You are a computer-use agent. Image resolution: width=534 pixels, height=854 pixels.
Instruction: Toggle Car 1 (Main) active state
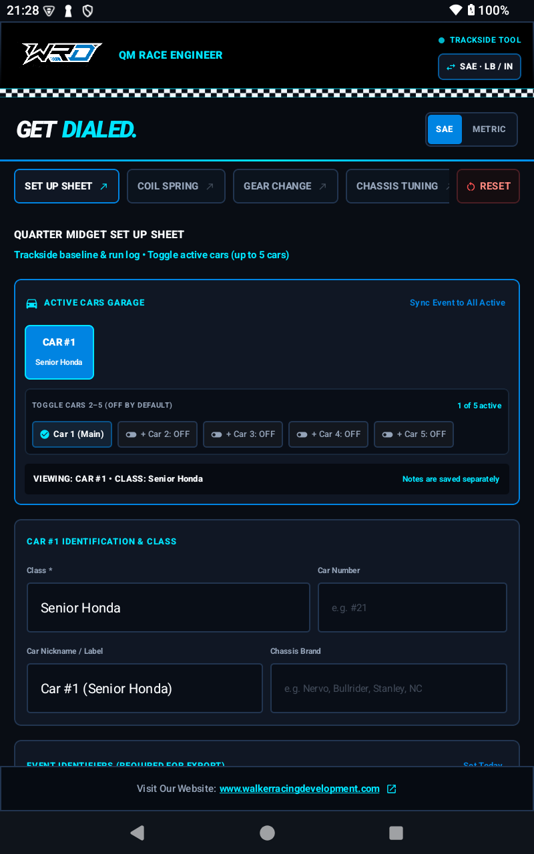click(72, 434)
